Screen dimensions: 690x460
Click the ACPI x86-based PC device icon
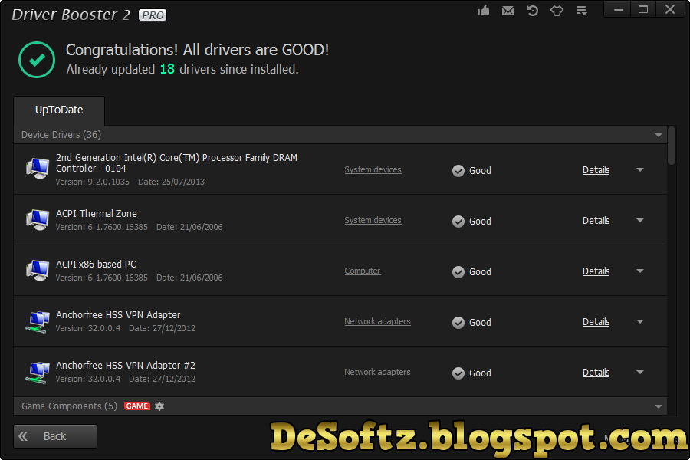click(38, 271)
